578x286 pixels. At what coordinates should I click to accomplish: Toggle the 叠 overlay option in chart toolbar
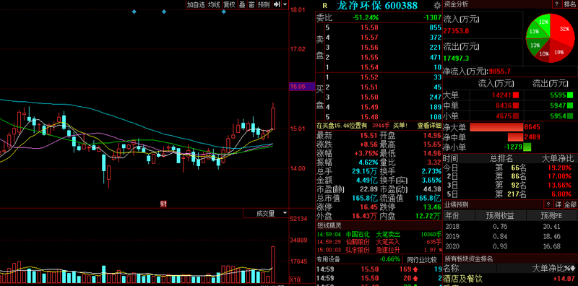(242, 4)
